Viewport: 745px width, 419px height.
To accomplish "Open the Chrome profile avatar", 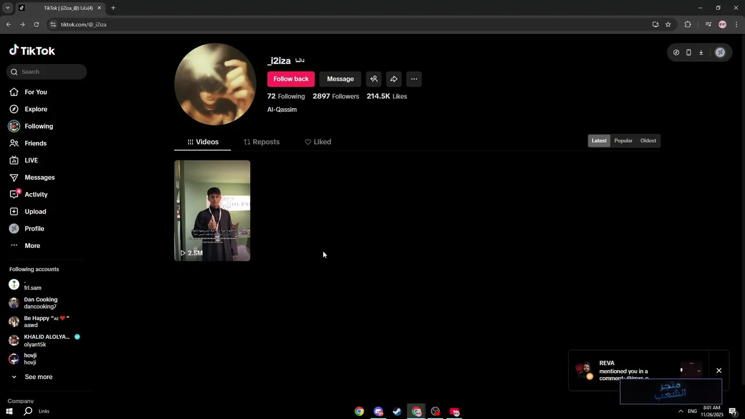I will (722, 24).
